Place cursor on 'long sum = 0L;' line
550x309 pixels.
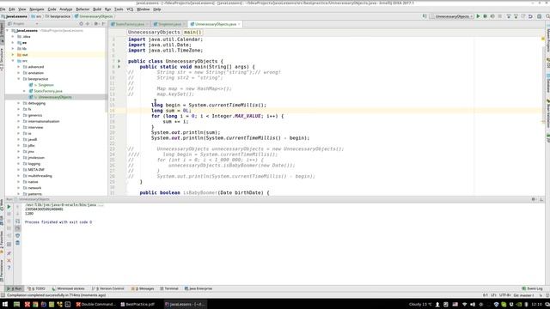(171, 111)
